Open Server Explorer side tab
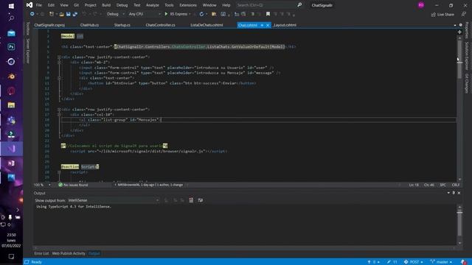Image resolution: width=472 pixels, height=265 pixels. pyautogui.click(x=28, y=51)
